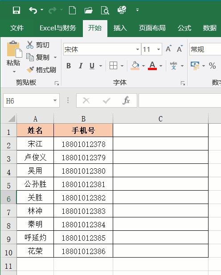Expand the Borders dropdown arrow
The height and width of the screenshot is (275, 221).
coord(122,66)
